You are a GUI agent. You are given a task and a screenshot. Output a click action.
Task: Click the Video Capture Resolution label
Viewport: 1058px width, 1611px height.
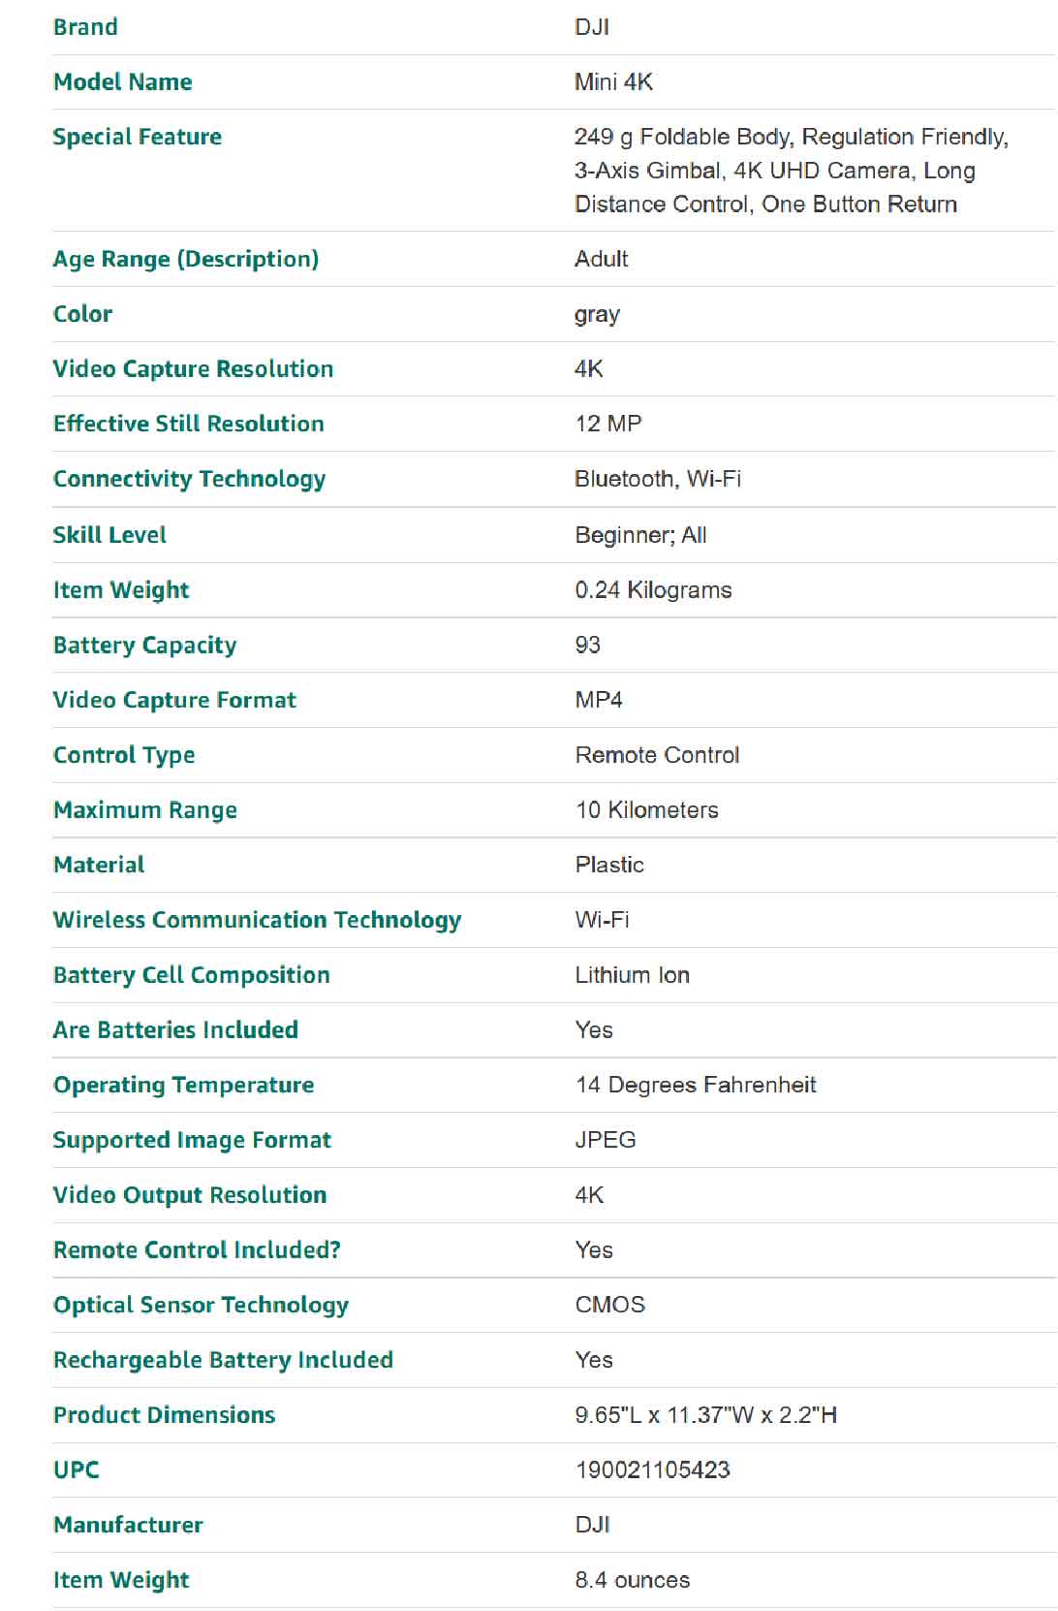pyautogui.click(x=193, y=369)
